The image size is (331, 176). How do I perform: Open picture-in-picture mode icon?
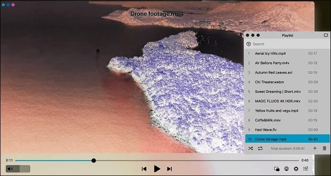coord(276,169)
